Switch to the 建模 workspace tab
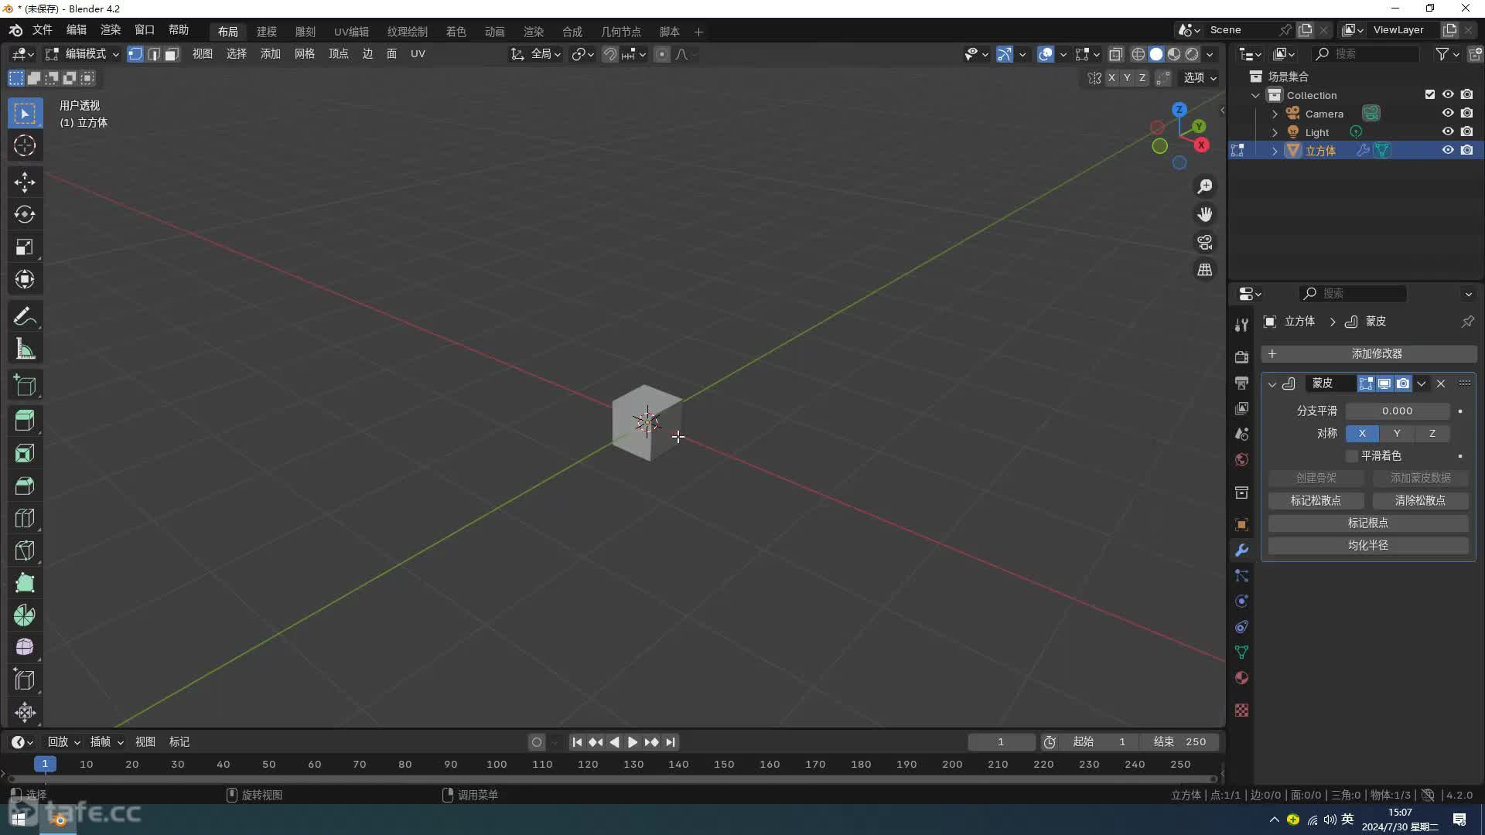The width and height of the screenshot is (1485, 835). pos(267,32)
